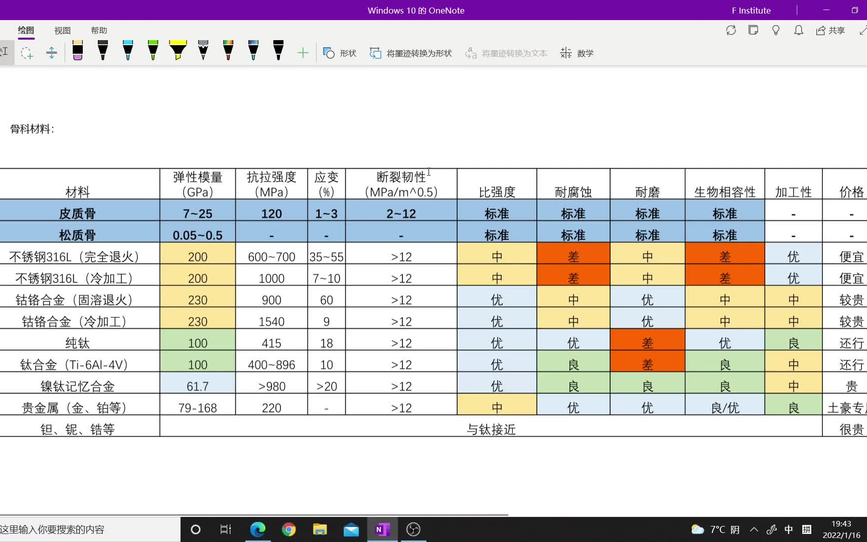
Task: Click the Insert/Remove Space tool
Action: [x=51, y=53]
